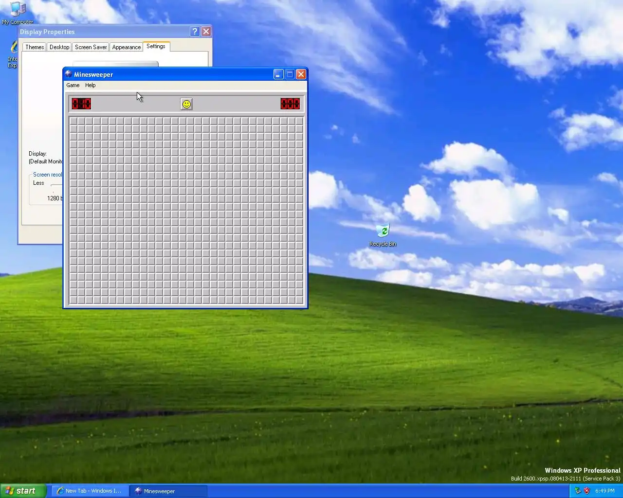Select the Internet Explorer desktop icon
This screenshot has width=623, height=498.
click(13, 54)
